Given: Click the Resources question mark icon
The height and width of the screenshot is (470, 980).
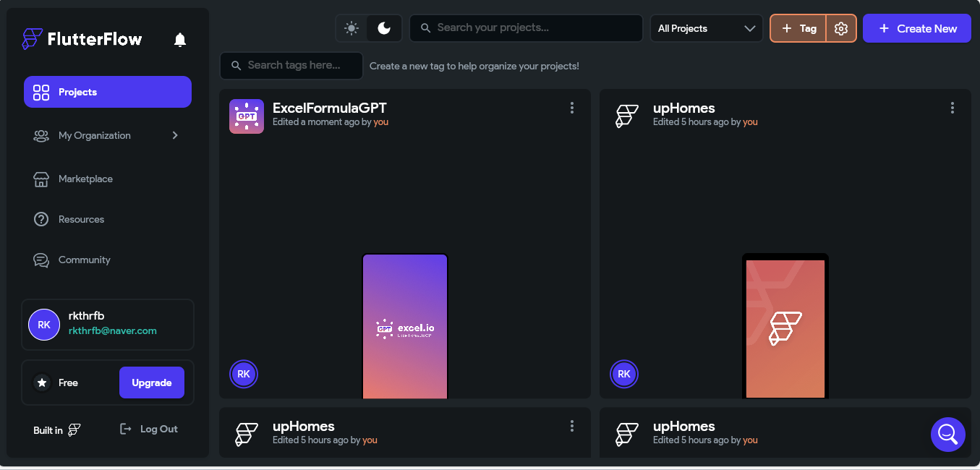Looking at the screenshot, I should click(x=41, y=219).
